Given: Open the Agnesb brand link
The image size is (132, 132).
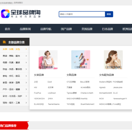Looking at the screenshot, I should [102, 87].
